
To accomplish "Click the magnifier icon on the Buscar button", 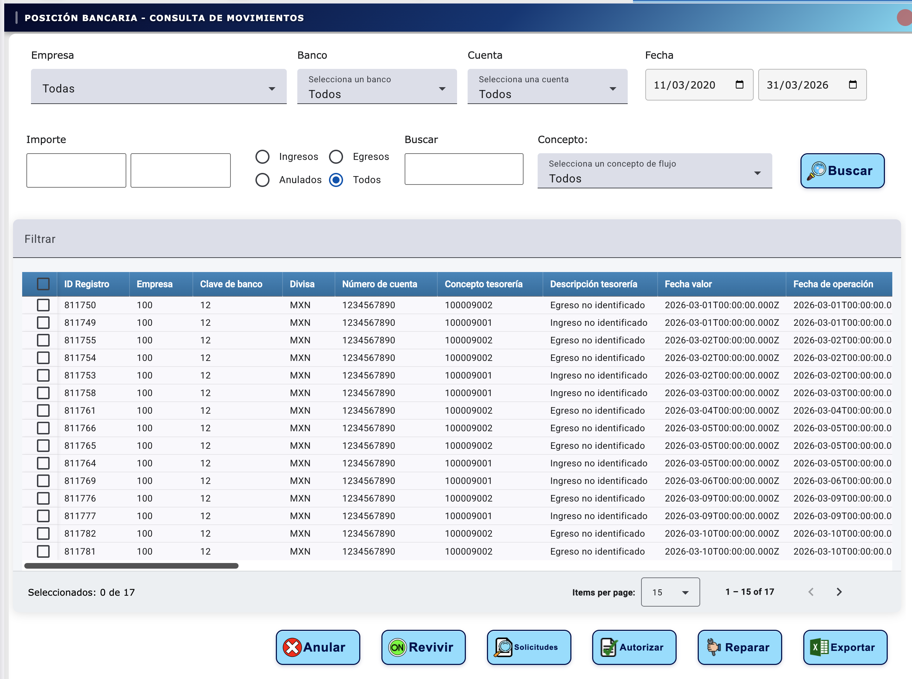I will point(817,170).
